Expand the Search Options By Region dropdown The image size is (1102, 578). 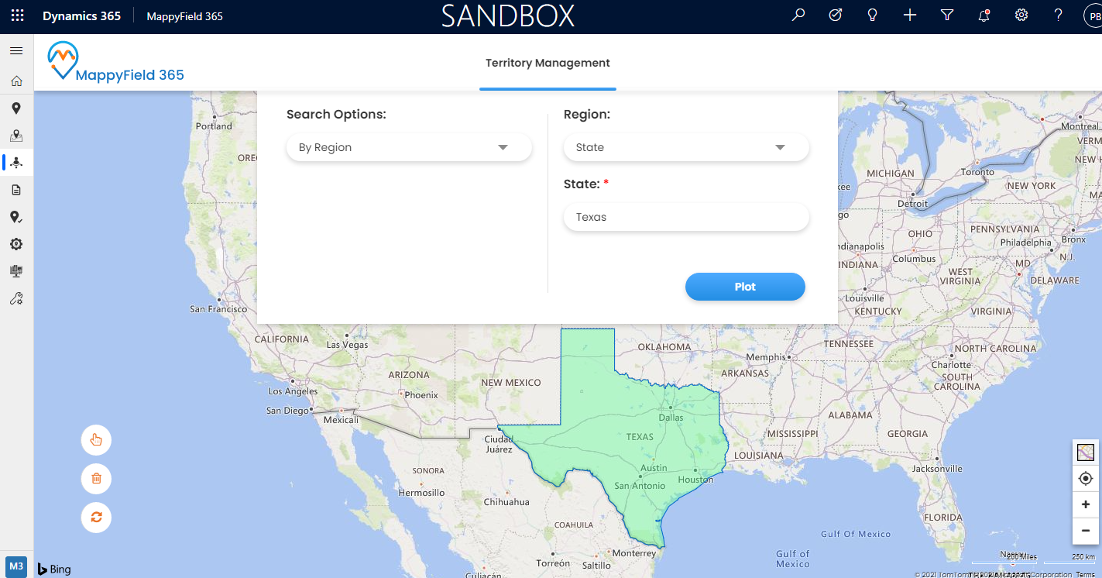(409, 147)
